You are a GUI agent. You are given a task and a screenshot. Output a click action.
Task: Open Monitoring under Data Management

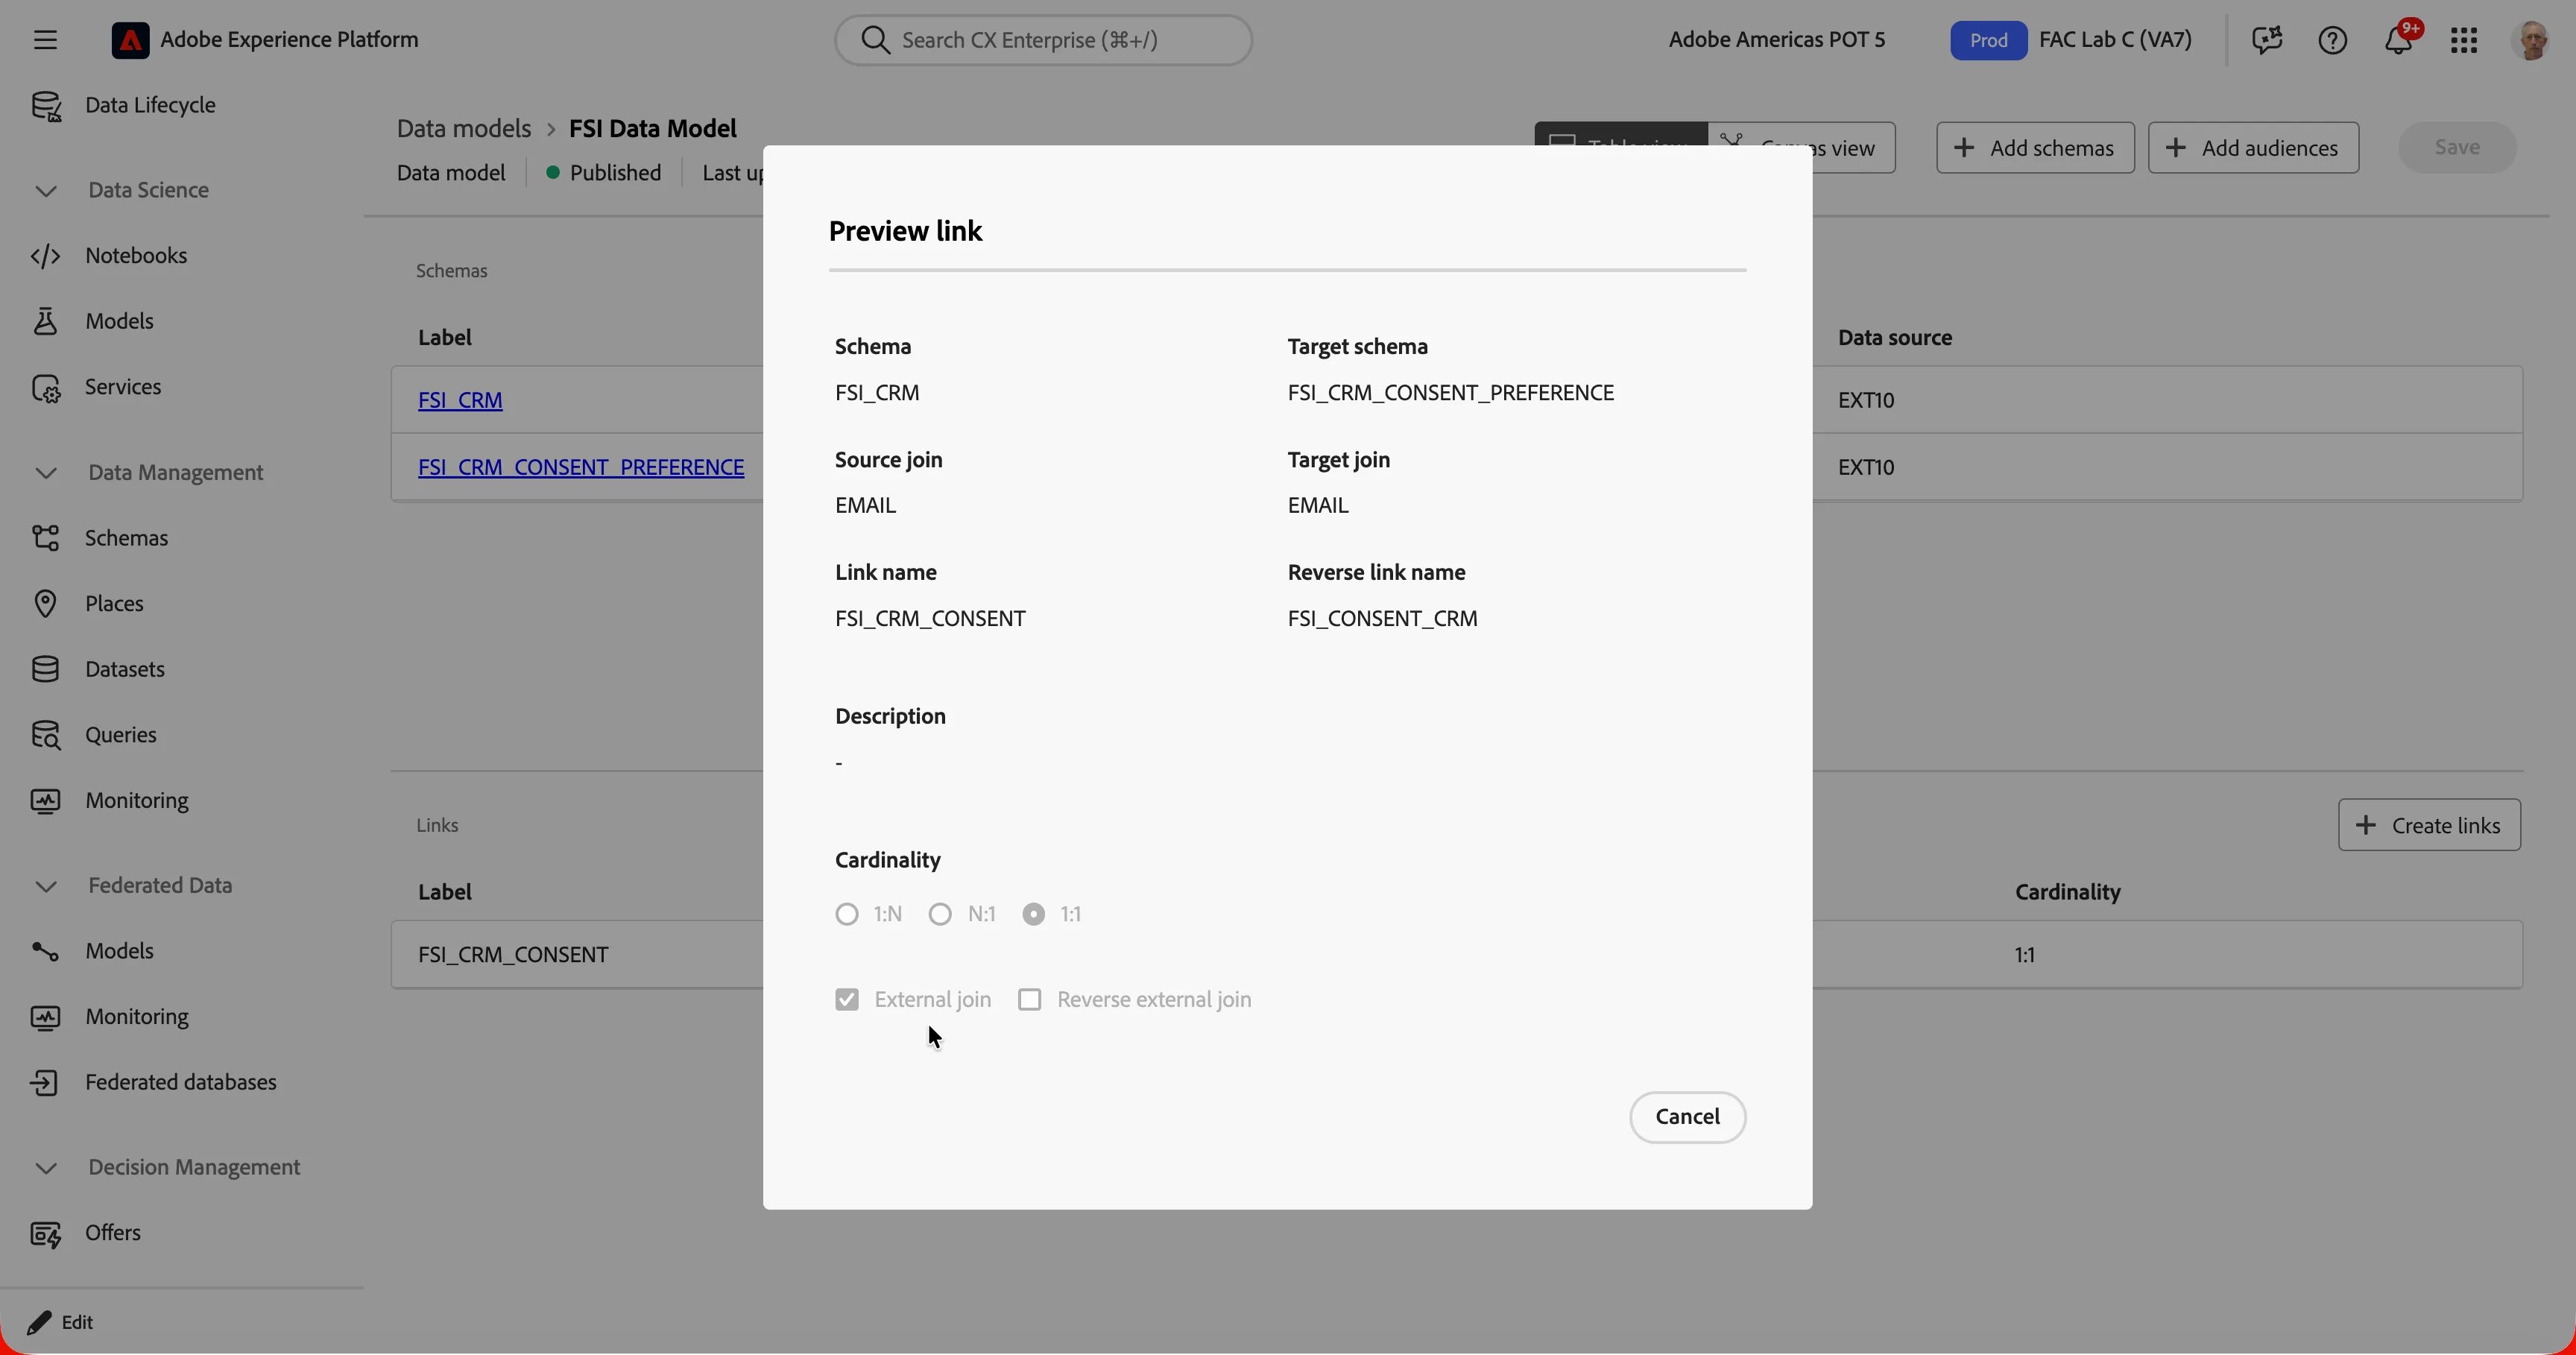coord(137,801)
